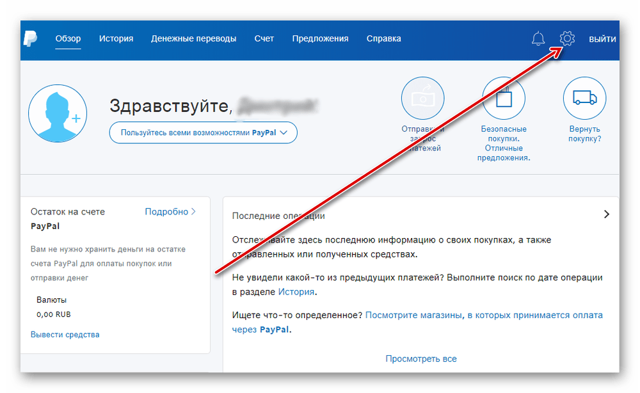
Task: Click the return purchase truck icon
Action: [584, 98]
